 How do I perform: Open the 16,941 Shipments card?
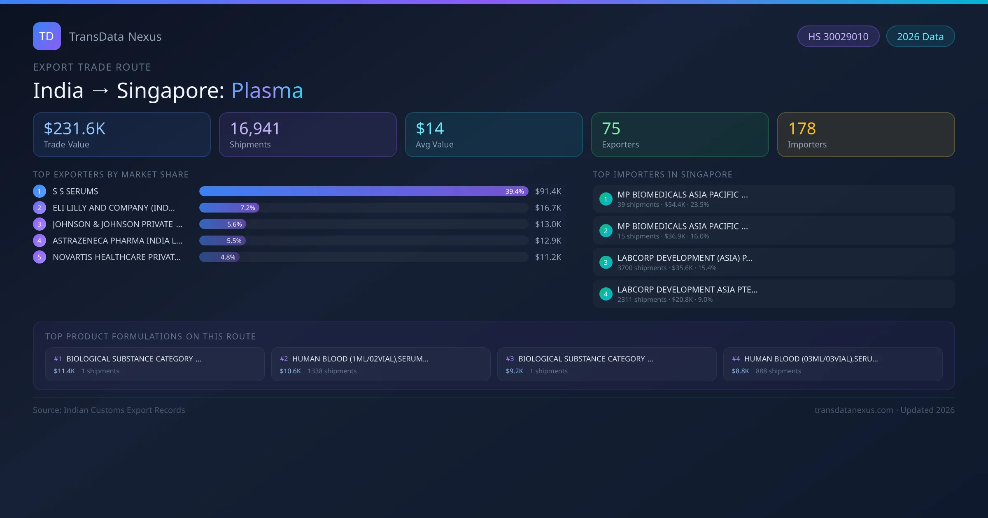pyautogui.click(x=308, y=135)
